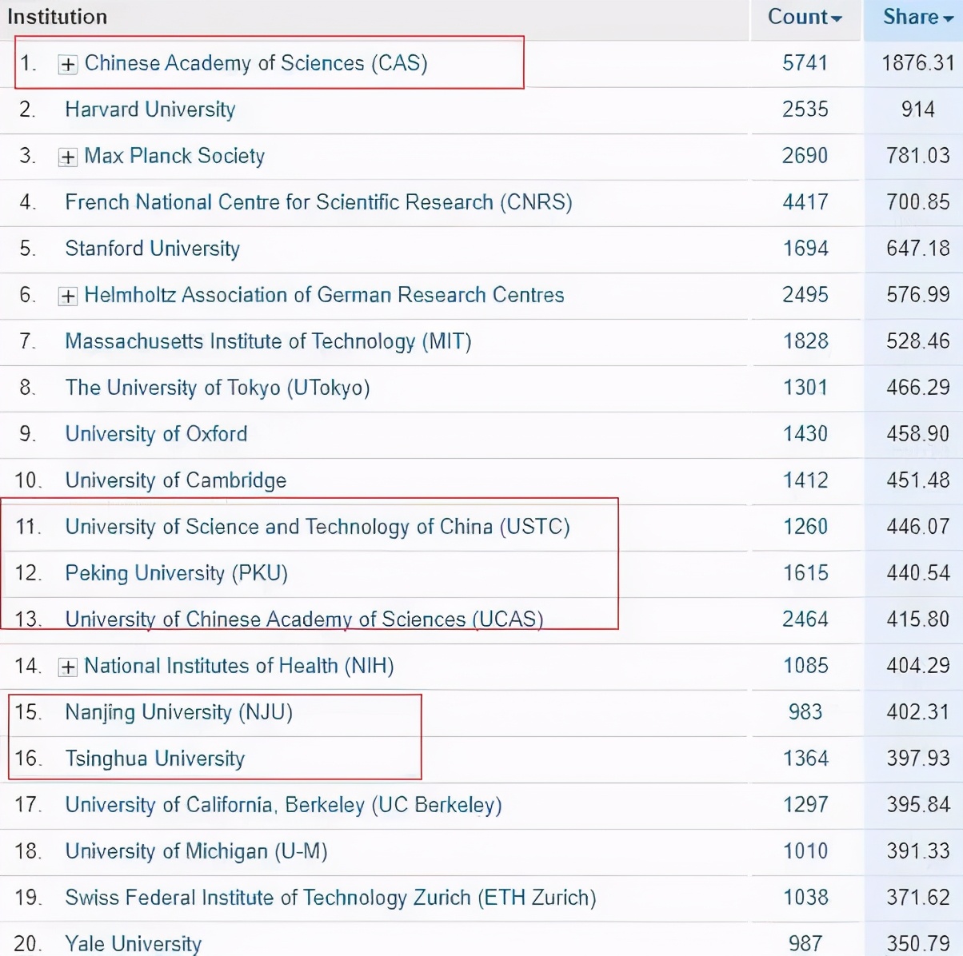Open Harvard University link
The image size is (963, 956).
(x=150, y=110)
